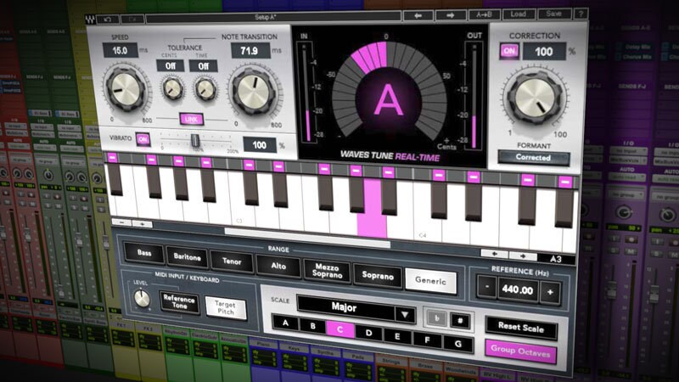Click the Note Transition value field 71.9
This screenshot has width=679, height=382.
tap(250, 51)
